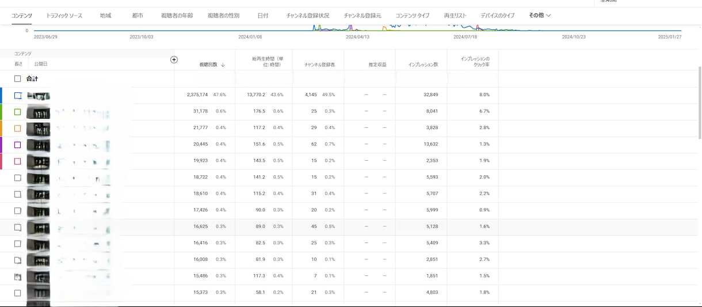The width and height of the screenshot is (702, 307).
Task: Sort by 推定収益 column header
Action: pos(377,65)
